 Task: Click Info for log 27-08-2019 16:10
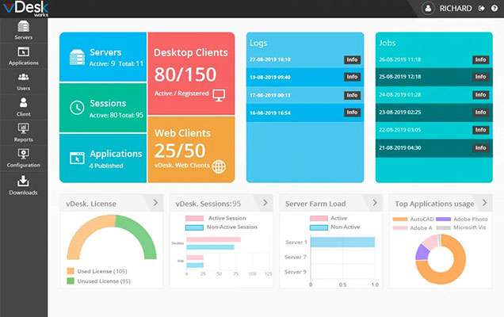pyautogui.click(x=352, y=59)
